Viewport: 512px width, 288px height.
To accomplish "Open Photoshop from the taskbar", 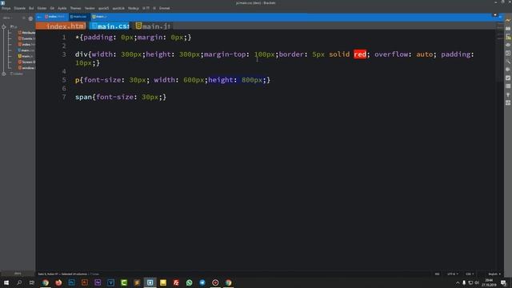I will (71, 282).
